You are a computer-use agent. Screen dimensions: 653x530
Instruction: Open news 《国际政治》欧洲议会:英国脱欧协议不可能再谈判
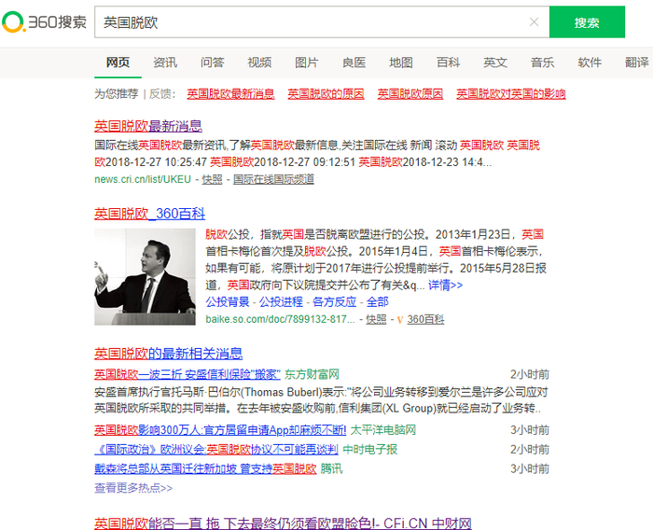(216, 449)
